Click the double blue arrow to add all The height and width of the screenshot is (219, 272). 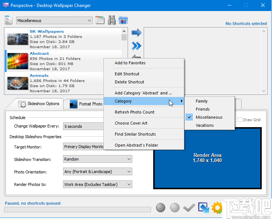136,46
